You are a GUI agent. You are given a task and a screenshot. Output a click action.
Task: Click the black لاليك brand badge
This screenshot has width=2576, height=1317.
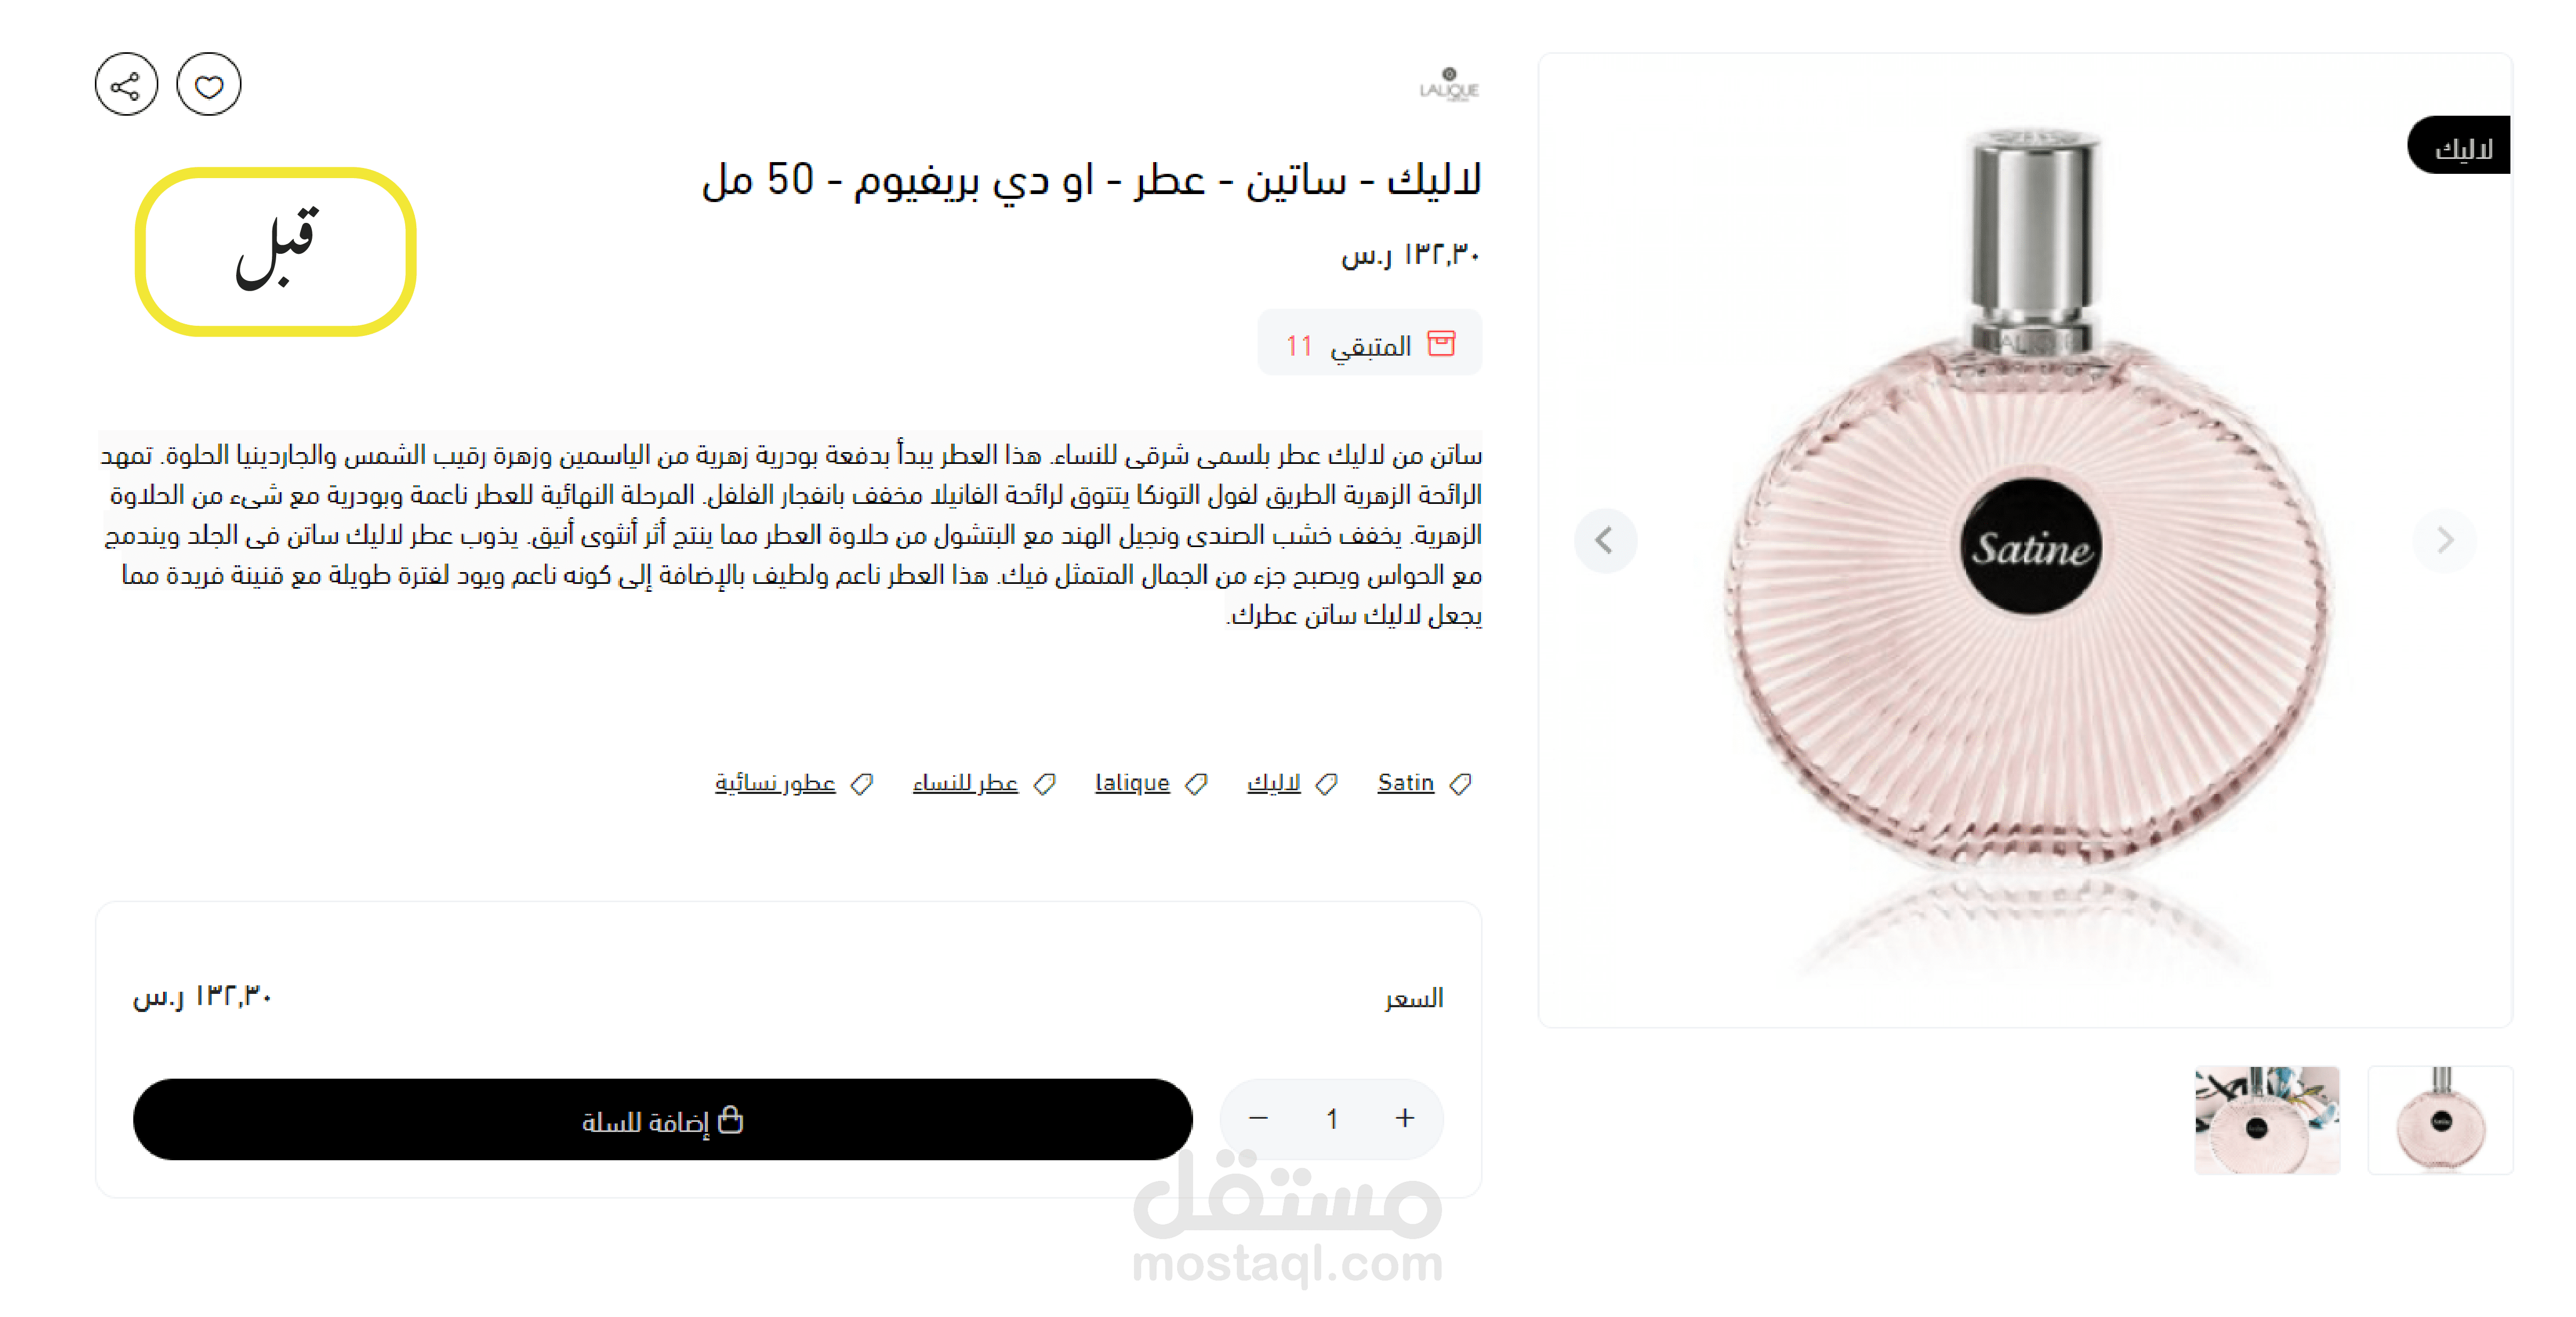pyautogui.click(x=2460, y=146)
